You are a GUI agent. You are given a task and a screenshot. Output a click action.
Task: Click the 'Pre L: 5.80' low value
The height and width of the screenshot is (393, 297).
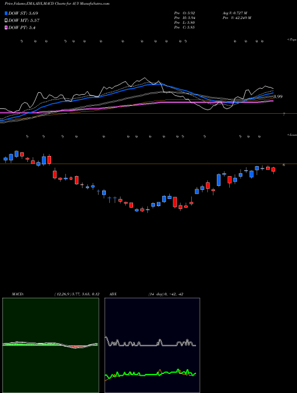point(185,23)
